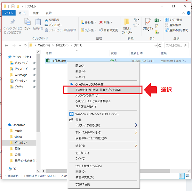The image size is (192, 191).
Task: Click Cut (切り取り) scissors icon
Action: [46, 20]
